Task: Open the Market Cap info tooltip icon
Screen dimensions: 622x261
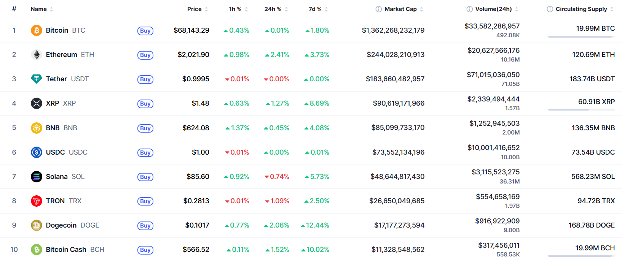Action: point(379,9)
